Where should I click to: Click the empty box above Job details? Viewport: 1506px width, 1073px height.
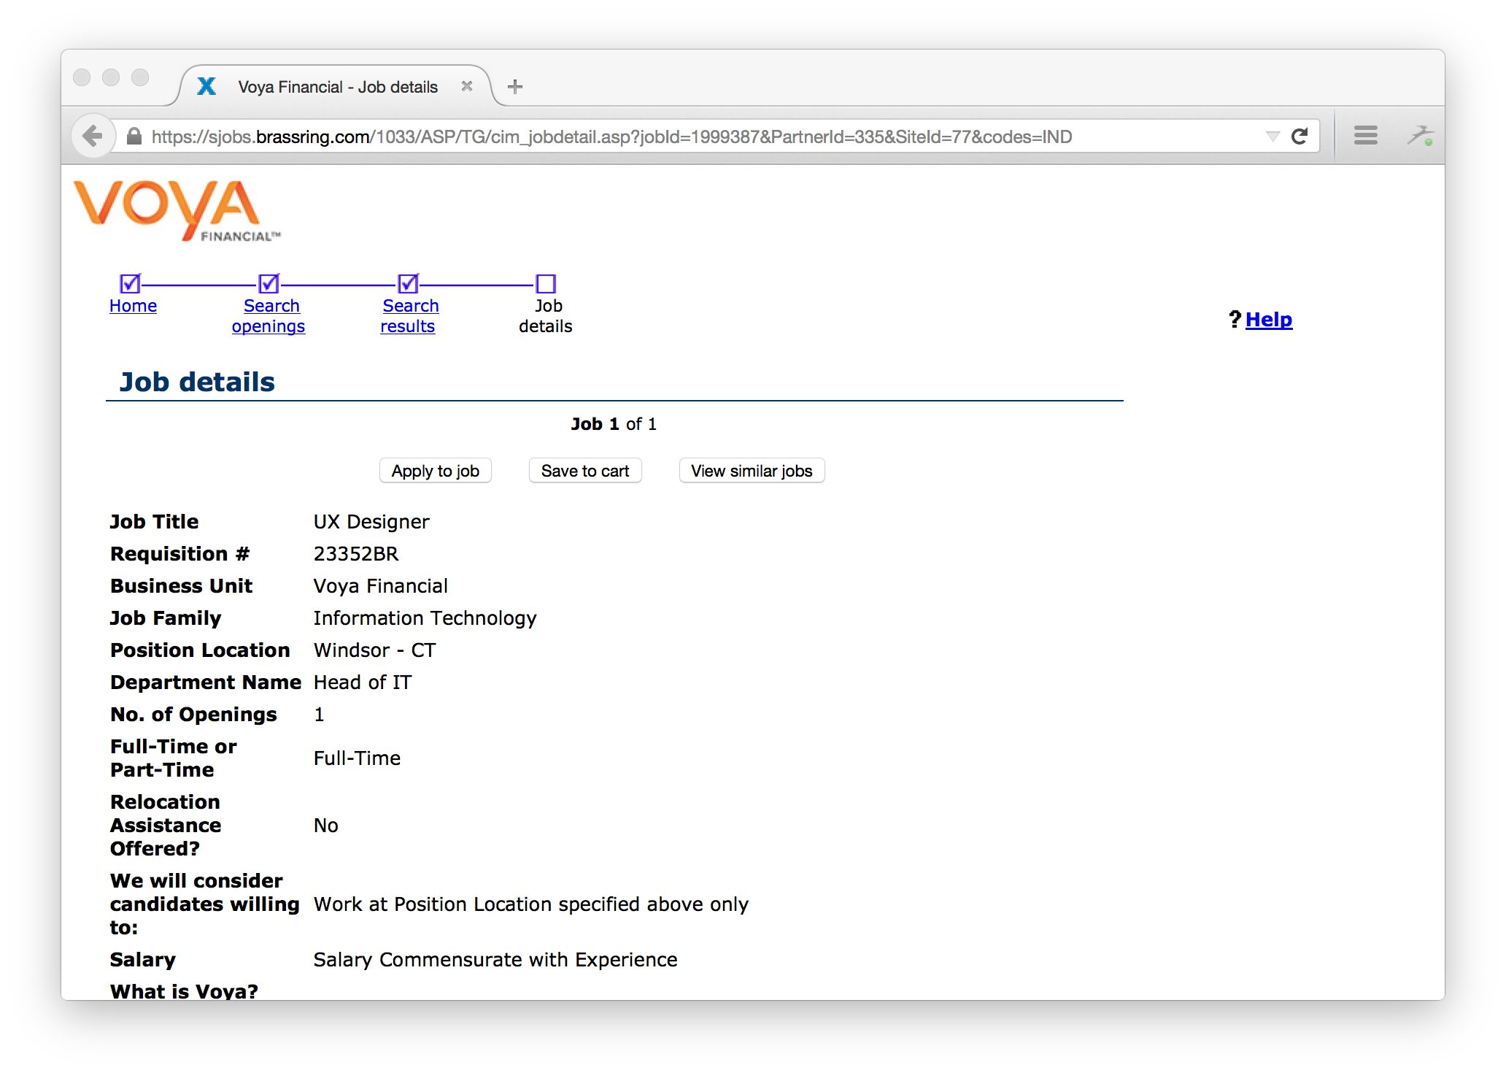click(546, 283)
